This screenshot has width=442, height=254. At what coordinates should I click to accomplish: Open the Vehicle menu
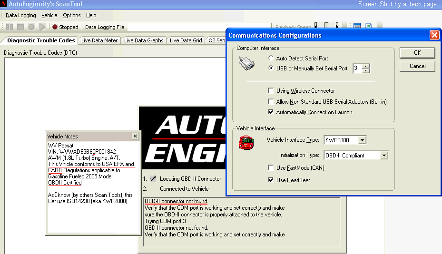click(49, 15)
